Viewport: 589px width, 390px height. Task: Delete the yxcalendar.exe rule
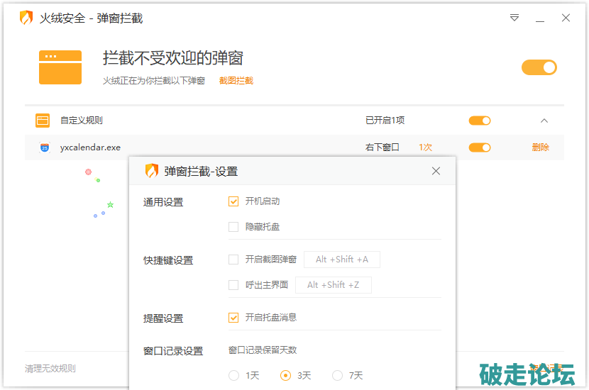(540, 147)
